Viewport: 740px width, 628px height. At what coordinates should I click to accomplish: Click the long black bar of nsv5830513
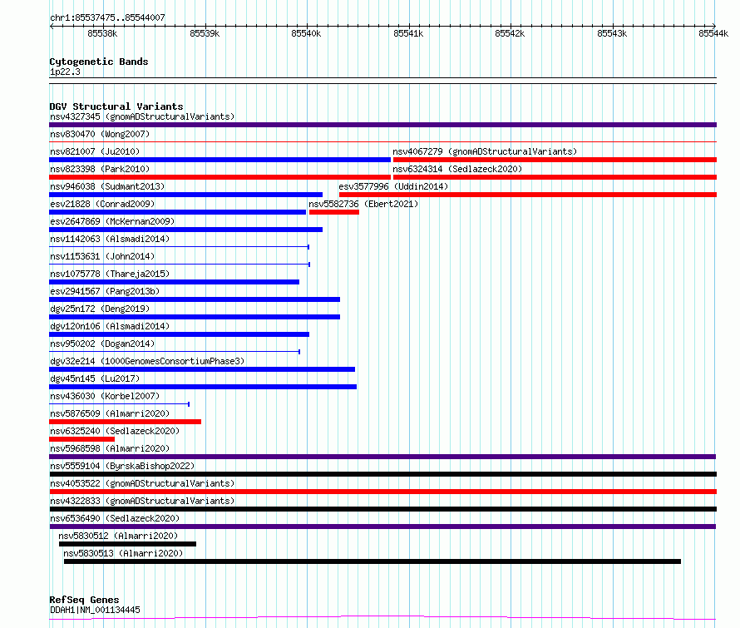(372, 561)
